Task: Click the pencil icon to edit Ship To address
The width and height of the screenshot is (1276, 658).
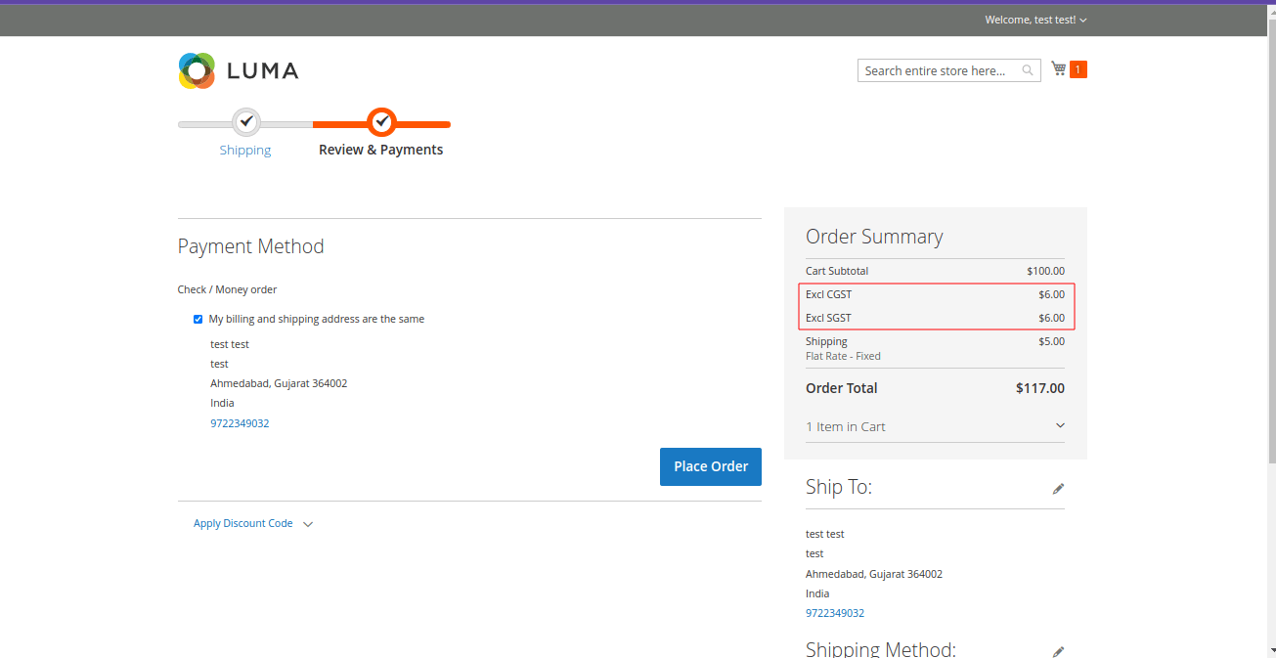Action: [x=1058, y=488]
